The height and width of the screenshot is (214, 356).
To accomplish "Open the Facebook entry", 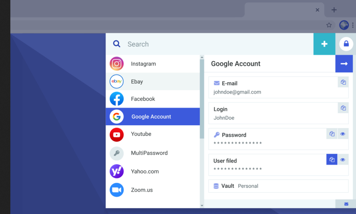I will [153, 99].
